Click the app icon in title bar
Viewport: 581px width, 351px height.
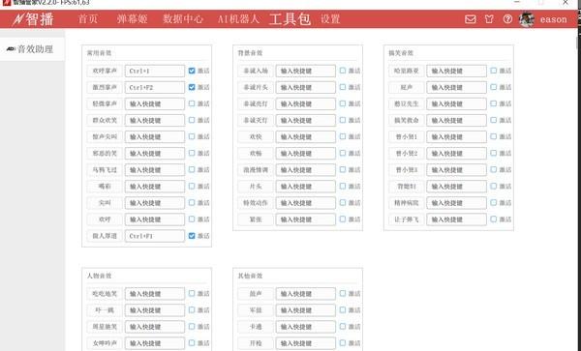(x=7, y=3)
